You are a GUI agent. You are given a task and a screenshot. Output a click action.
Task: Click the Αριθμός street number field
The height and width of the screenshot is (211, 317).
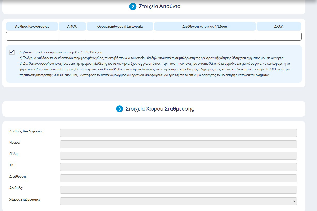tap(178, 190)
